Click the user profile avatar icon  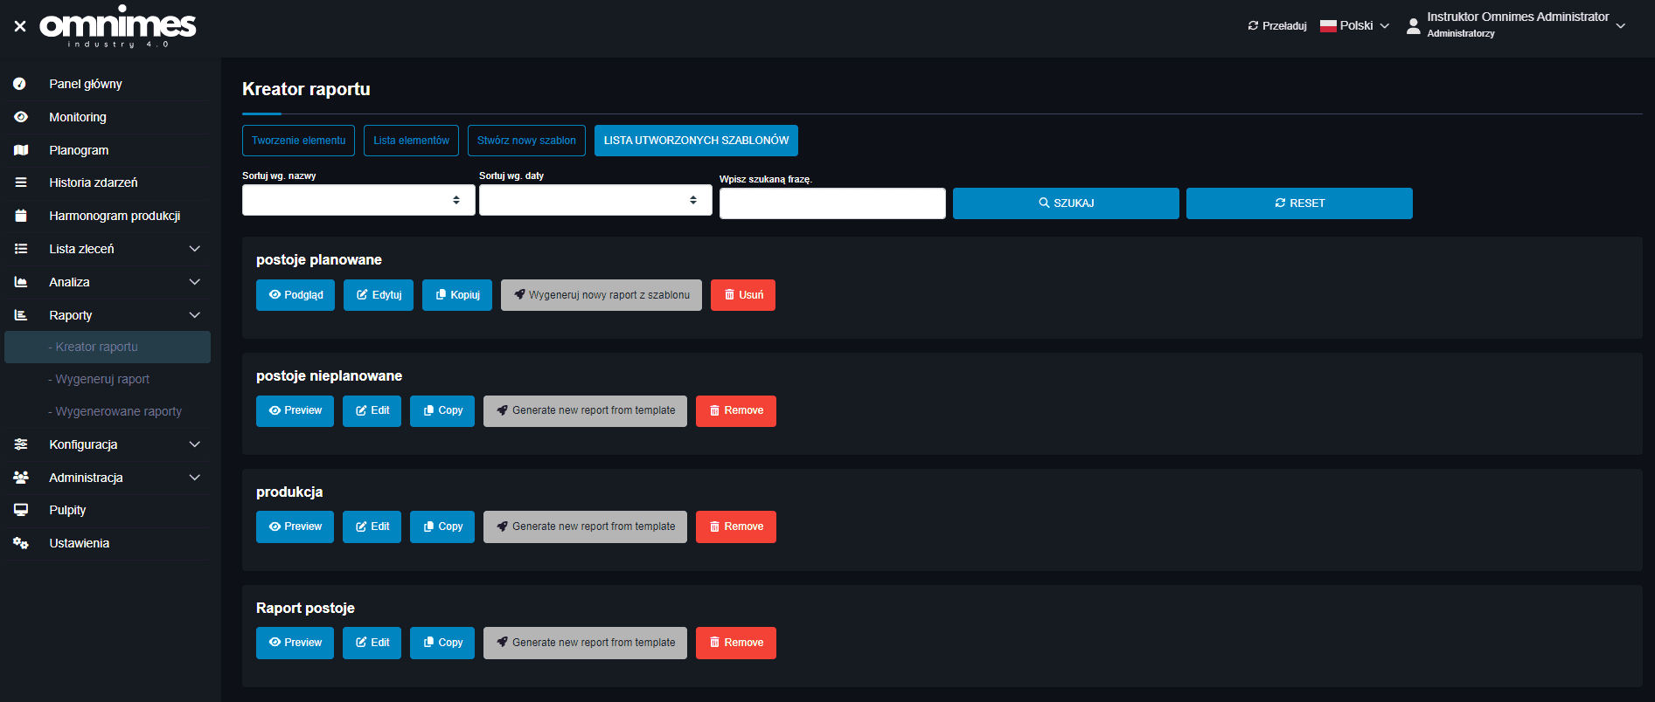click(x=1413, y=26)
